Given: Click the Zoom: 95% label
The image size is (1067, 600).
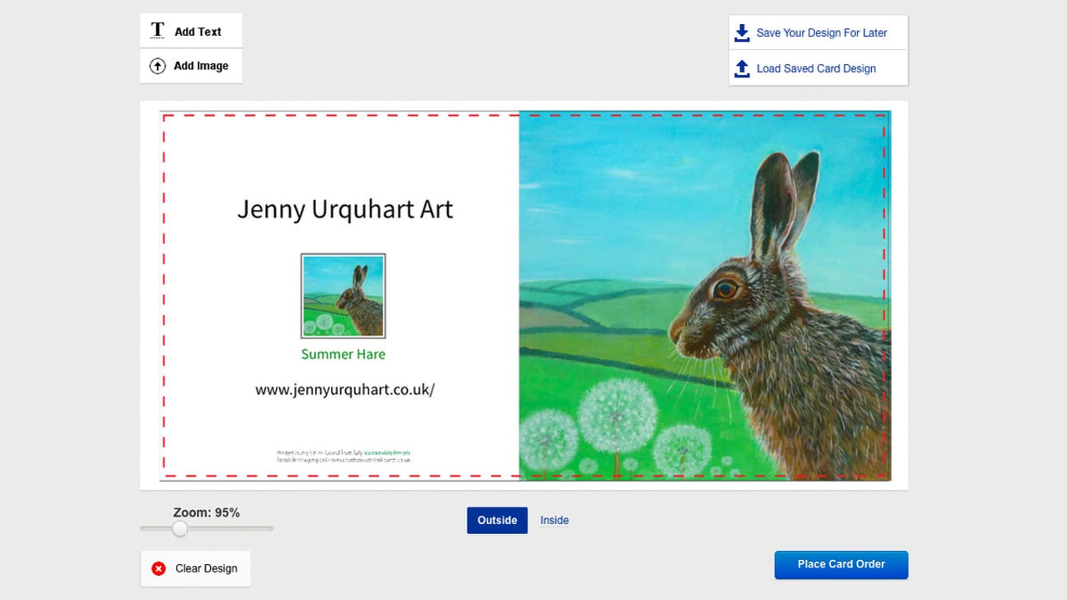Looking at the screenshot, I should pos(207,512).
